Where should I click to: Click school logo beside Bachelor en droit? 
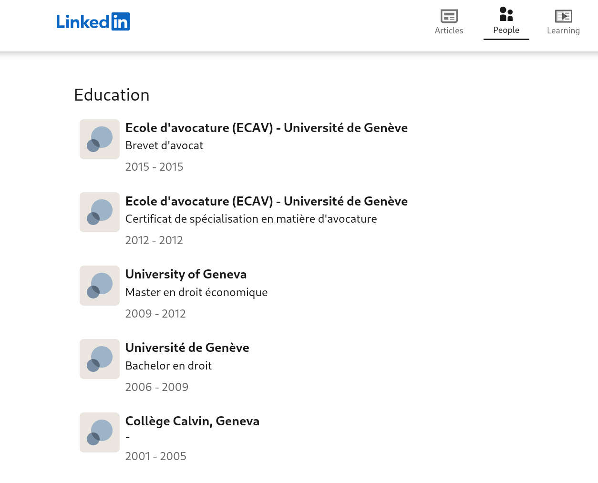tap(100, 359)
